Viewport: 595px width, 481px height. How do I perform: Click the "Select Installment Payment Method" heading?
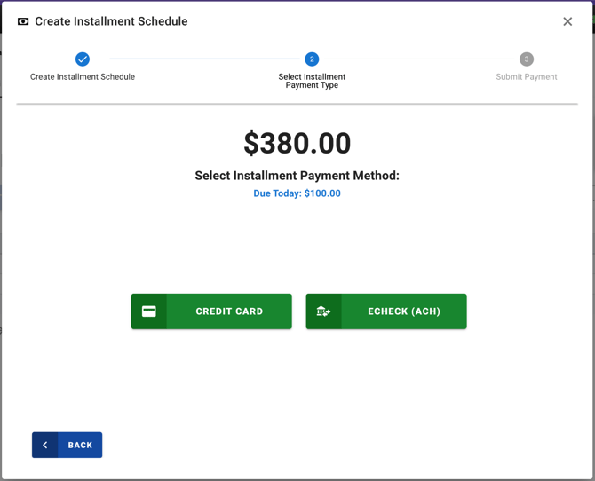click(297, 176)
